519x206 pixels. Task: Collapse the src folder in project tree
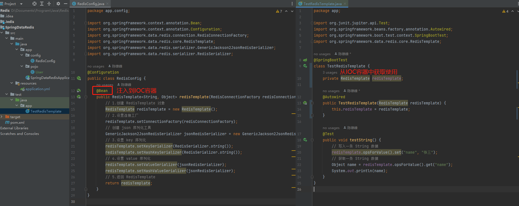pyautogui.click(x=2, y=33)
